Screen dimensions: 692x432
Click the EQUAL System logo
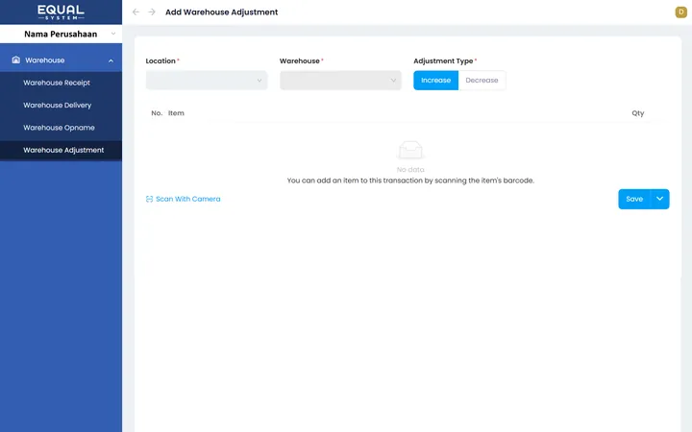coord(61,12)
